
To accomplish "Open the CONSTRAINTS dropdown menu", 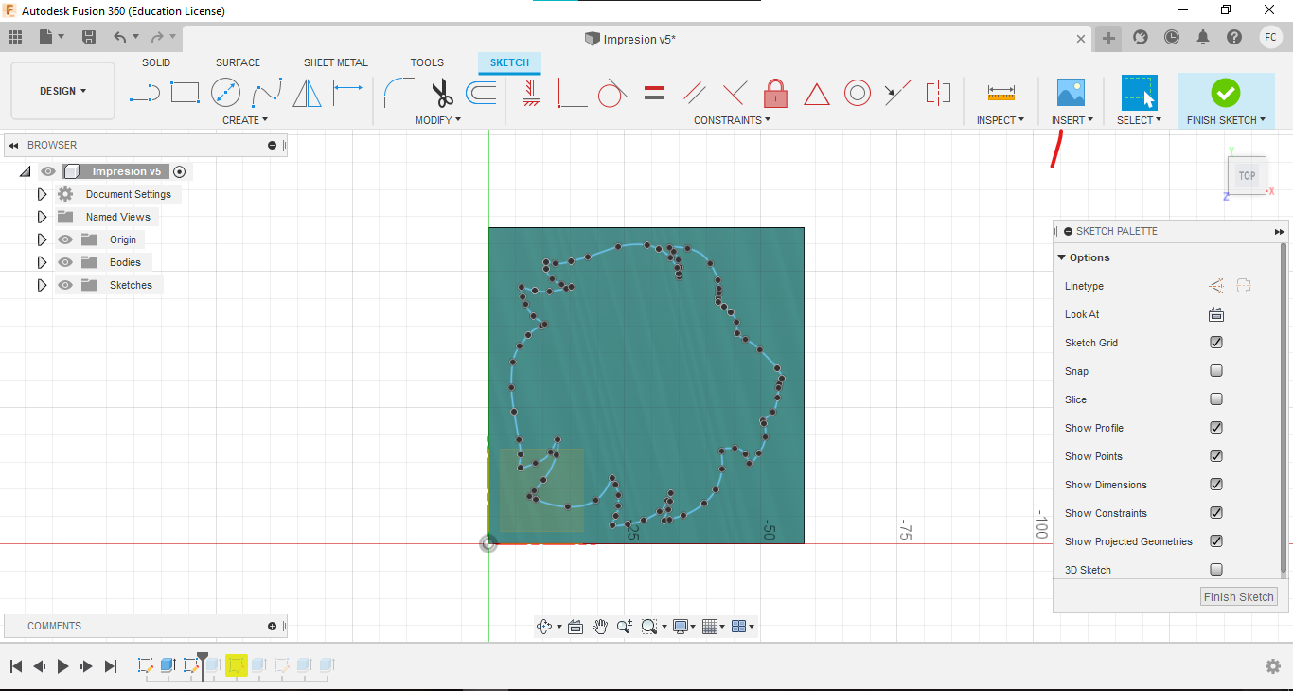I will pyautogui.click(x=732, y=120).
